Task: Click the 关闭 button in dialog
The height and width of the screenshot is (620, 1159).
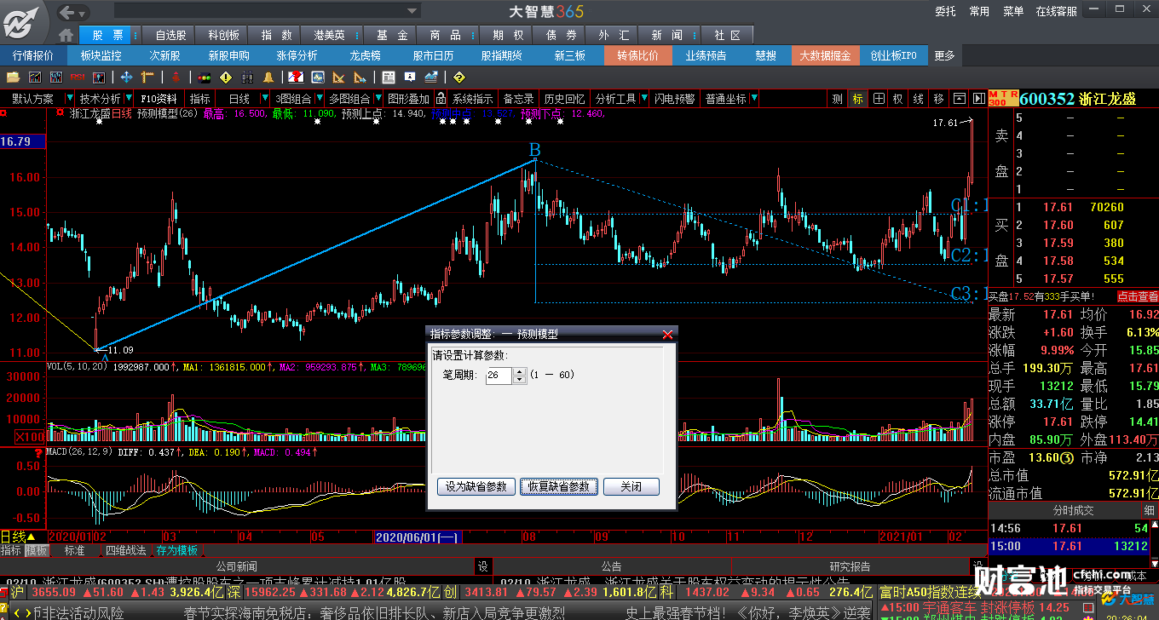Action: point(631,486)
